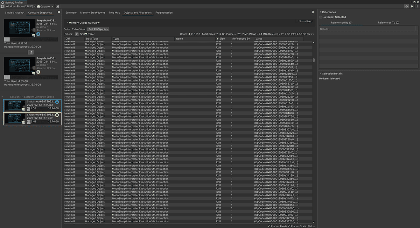Screen dimensions: 420x228
Task: Select the Referenced By (0) tab
Action: coord(342,23)
